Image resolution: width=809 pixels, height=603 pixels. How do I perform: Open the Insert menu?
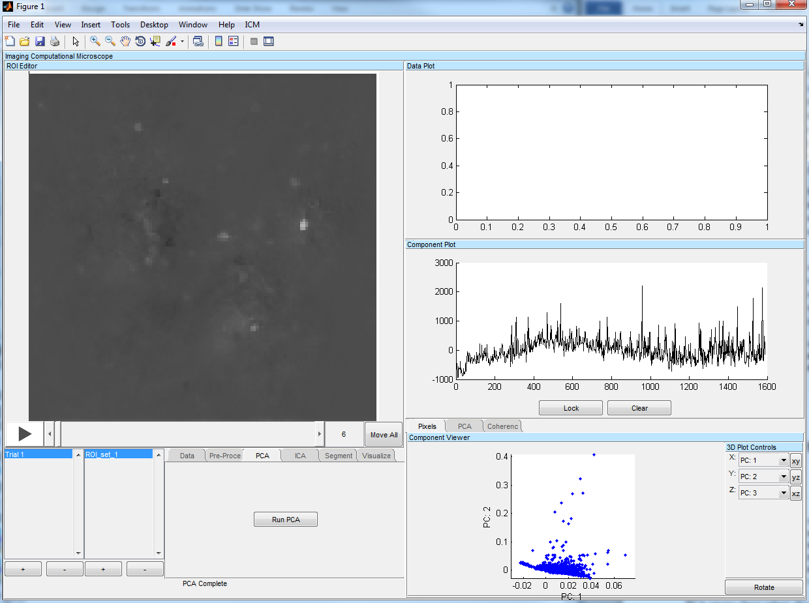coord(91,25)
